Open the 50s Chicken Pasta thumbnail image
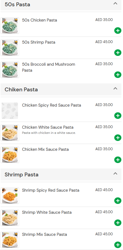The width and height of the screenshot is (123, 250). click(10, 26)
